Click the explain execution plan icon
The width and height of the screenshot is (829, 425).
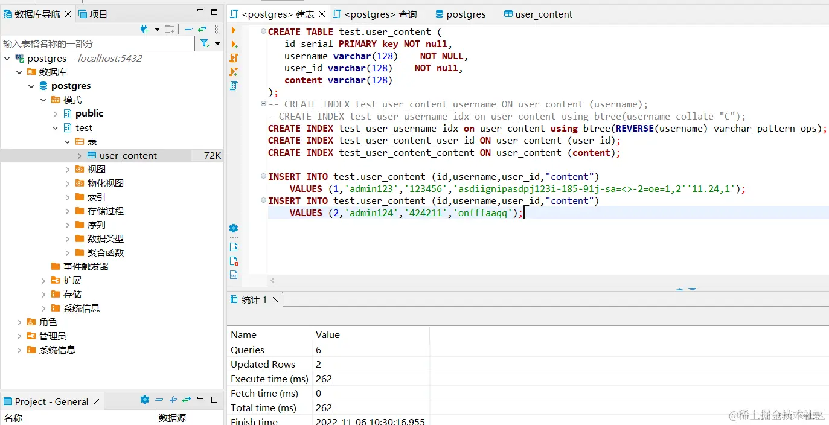tap(234, 86)
